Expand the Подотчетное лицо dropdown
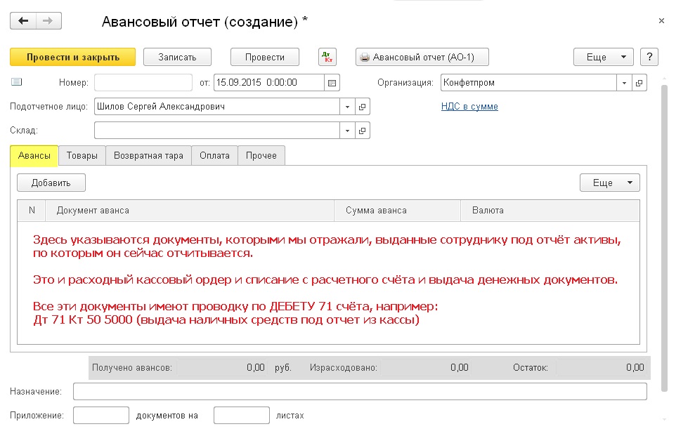695x436 pixels. point(347,107)
